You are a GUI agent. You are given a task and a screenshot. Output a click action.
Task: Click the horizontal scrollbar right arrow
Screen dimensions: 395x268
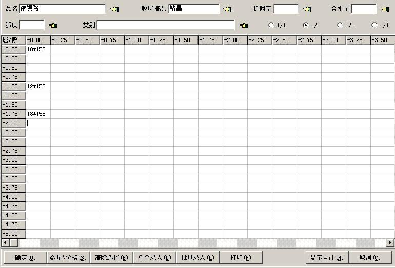point(390,242)
